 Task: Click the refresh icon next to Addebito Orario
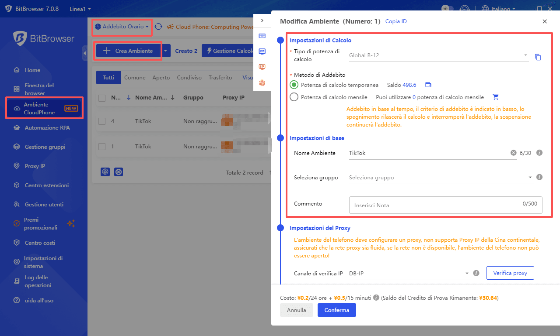pyautogui.click(x=158, y=27)
